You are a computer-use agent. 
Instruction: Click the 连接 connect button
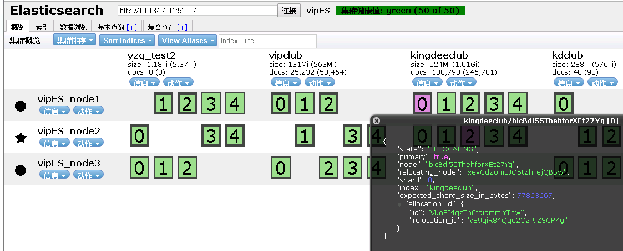[x=289, y=11]
